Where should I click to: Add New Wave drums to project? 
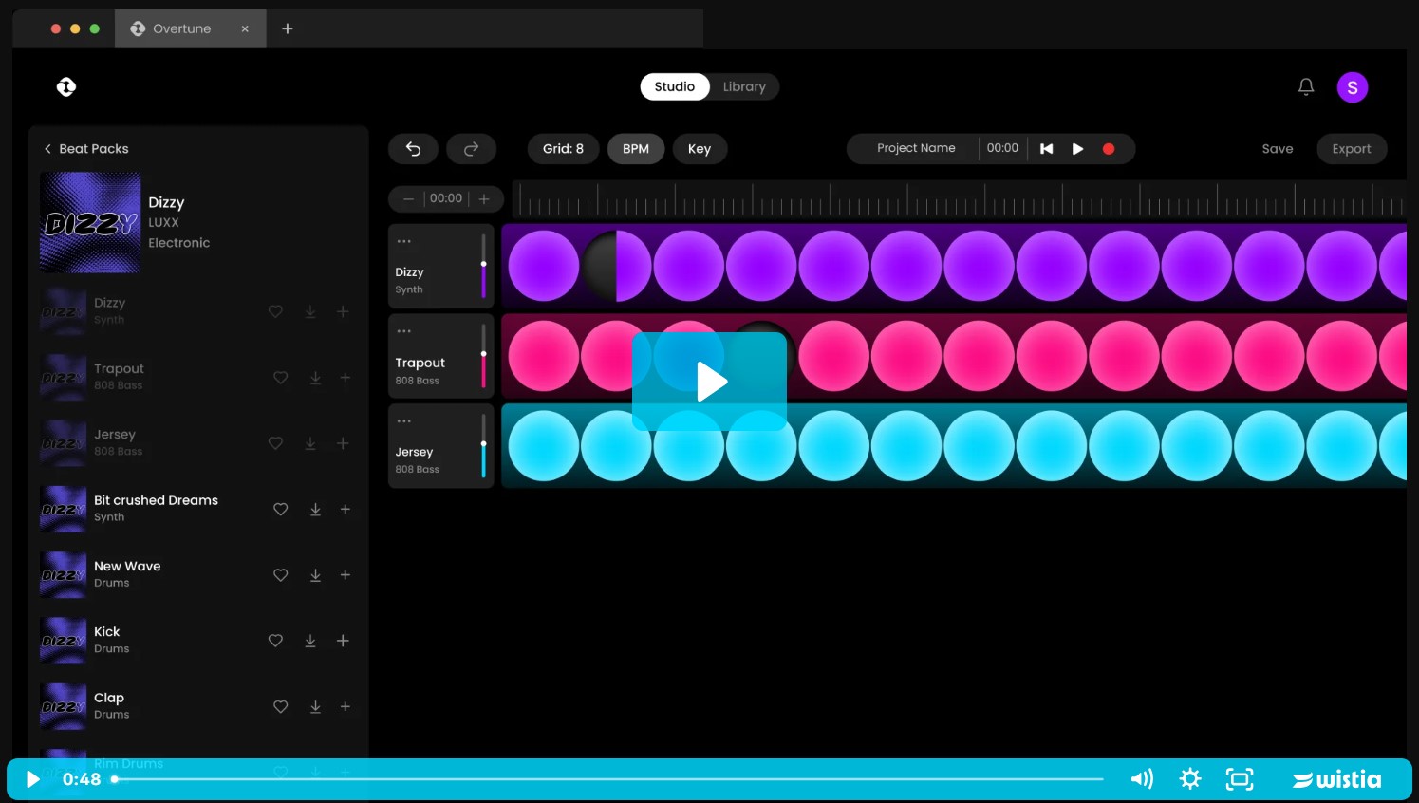pos(345,575)
